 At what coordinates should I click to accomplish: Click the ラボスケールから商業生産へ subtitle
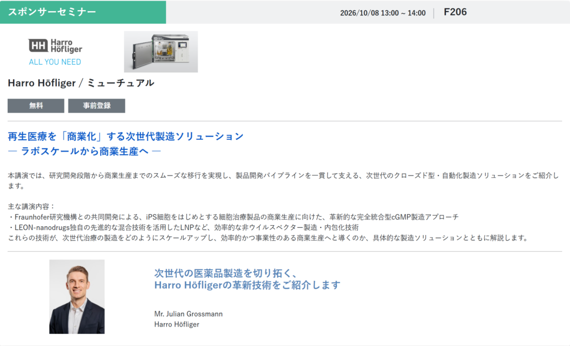pyautogui.click(x=85, y=152)
